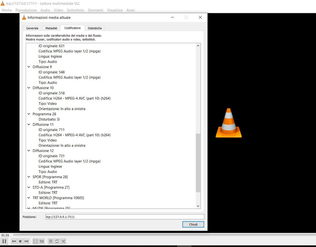Click the scroll up arrow in codec list
The height and width of the screenshot is (247, 316).
(x=198, y=46)
